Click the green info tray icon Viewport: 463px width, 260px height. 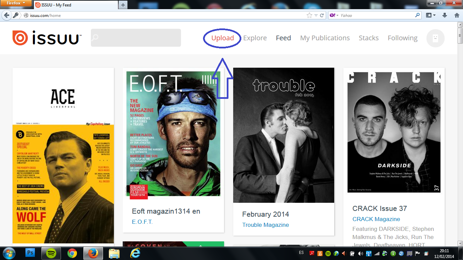click(x=393, y=253)
